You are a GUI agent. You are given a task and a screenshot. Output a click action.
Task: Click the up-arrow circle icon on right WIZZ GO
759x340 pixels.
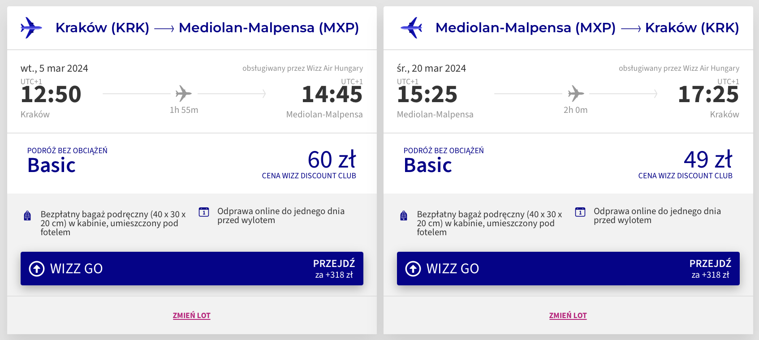[413, 269]
